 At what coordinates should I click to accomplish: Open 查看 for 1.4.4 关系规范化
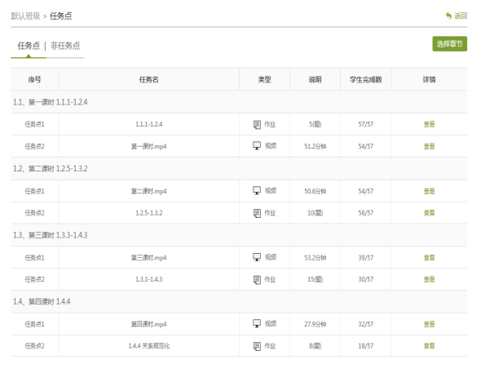[429, 346]
